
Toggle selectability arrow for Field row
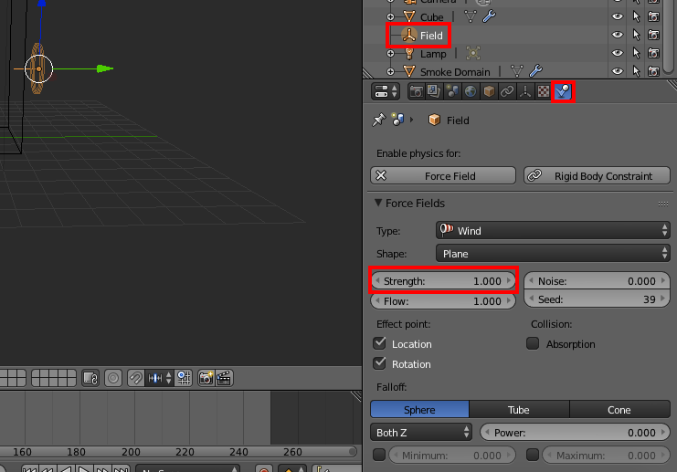(636, 35)
